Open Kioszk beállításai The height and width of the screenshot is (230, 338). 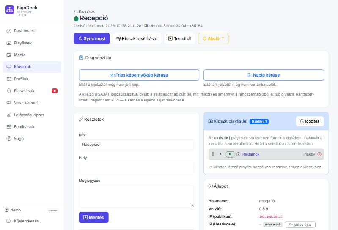(x=137, y=38)
